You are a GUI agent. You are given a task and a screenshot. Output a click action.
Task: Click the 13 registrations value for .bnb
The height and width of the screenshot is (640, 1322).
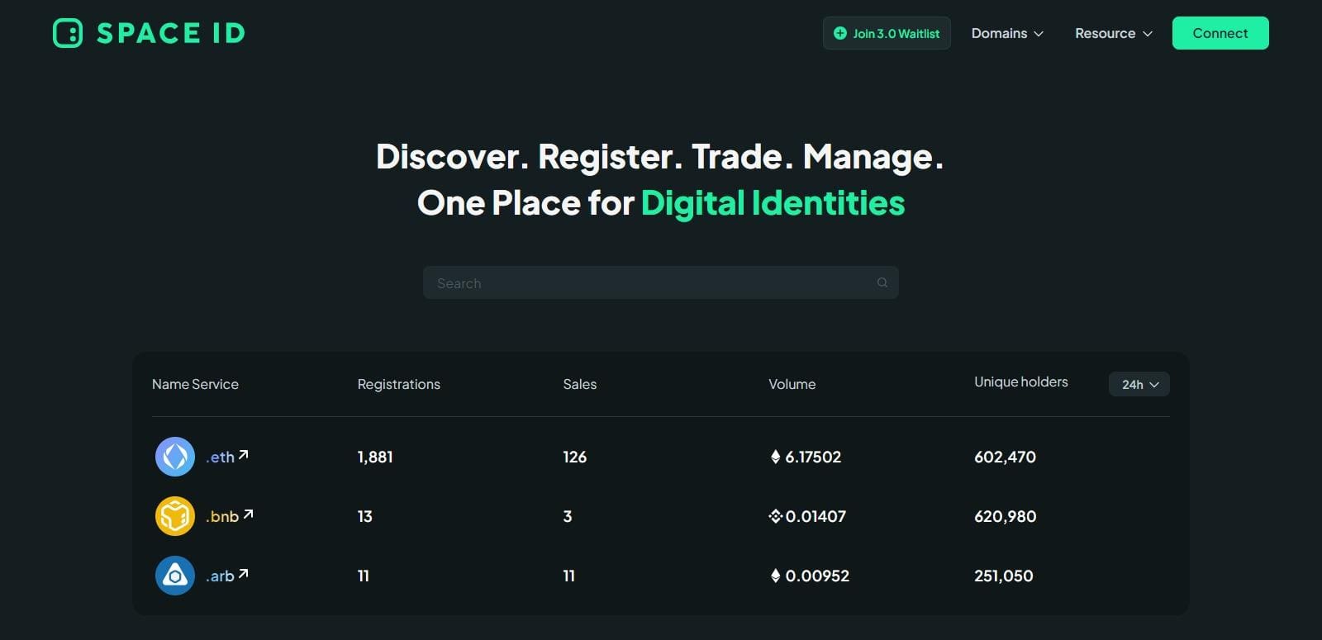364,516
